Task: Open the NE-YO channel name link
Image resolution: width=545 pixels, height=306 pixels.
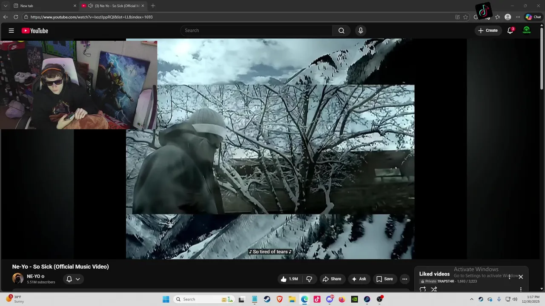Action: [x=34, y=276]
